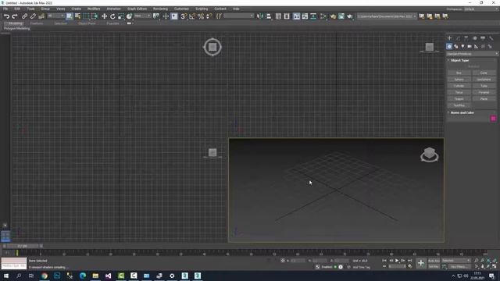The height and width of the screenshot is (281, 500).
Task: Select the Geometry category icon
Action: click(449, 47)
